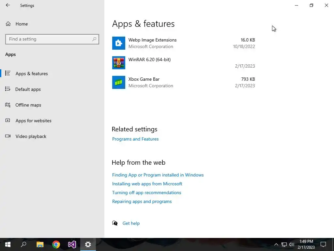This screenshot has height=251, width=334.
Task: Select the Default apps icon
Action: [8, 89]
